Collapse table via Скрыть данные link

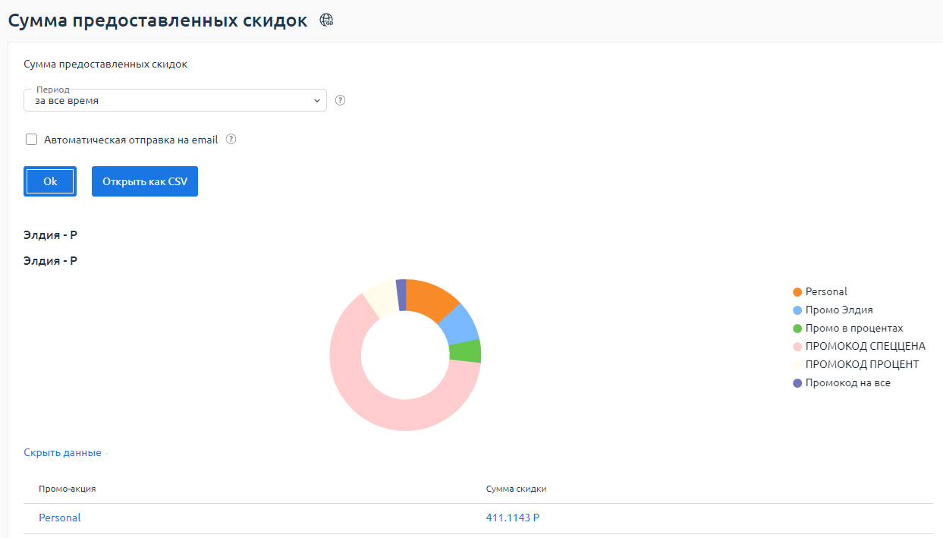pyautogui.click(x=62, y=453)
